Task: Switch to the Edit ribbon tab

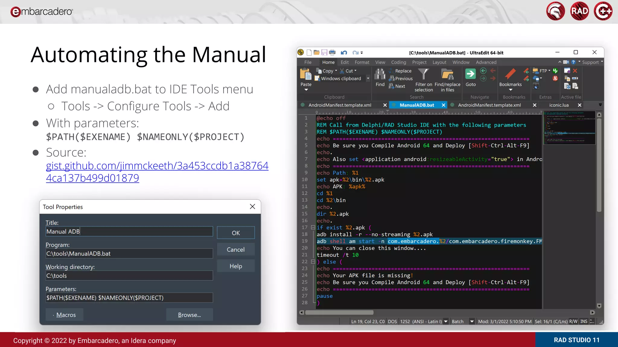Action: 345,62
